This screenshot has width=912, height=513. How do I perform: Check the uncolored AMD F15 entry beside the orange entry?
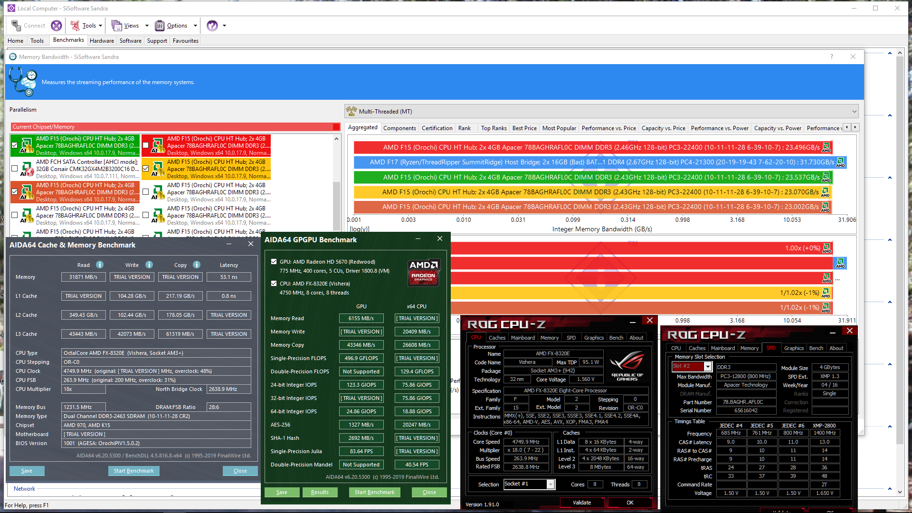click(146, 192)
